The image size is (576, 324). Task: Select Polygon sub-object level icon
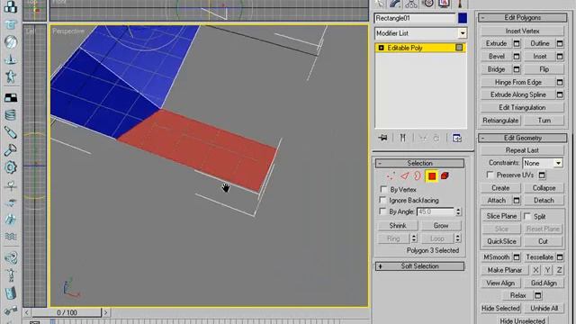(432, 176)
